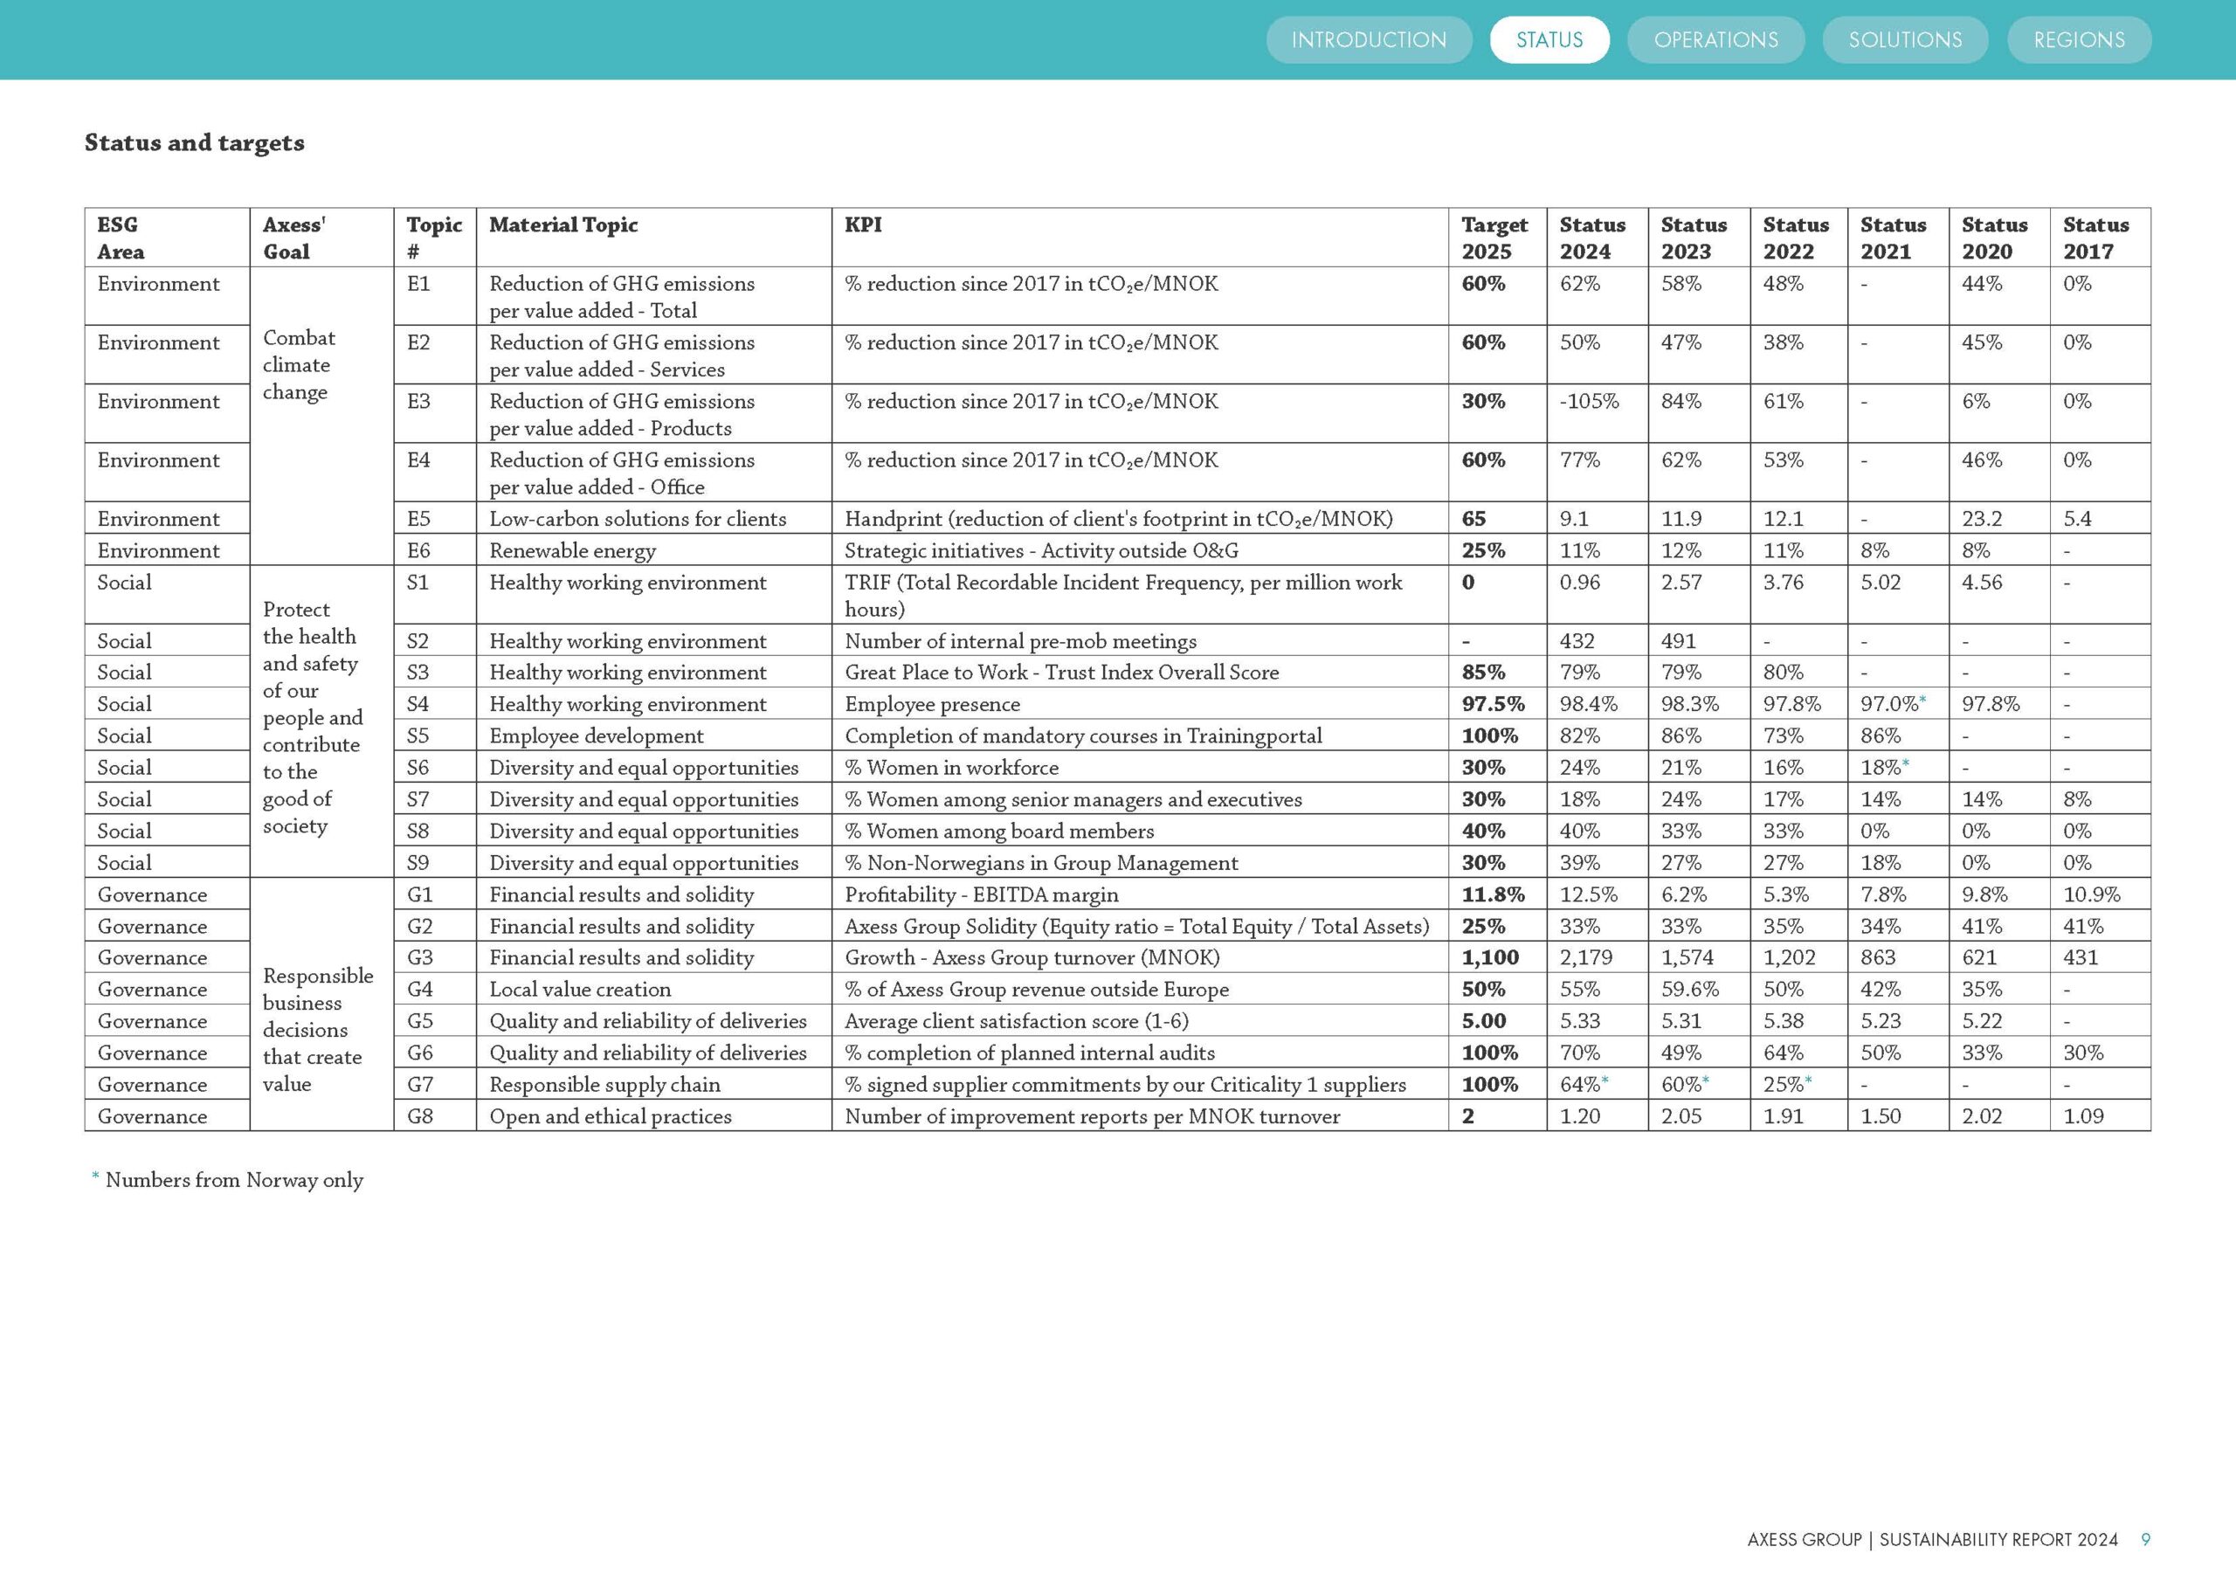
Task: Select Handprint target value 65
Action: click(1473, 519)
